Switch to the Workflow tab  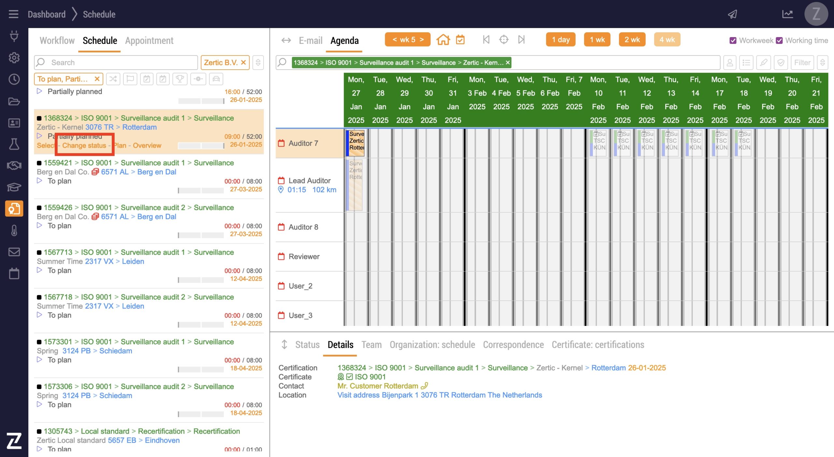pyautogui.click(x=57, y=41)
